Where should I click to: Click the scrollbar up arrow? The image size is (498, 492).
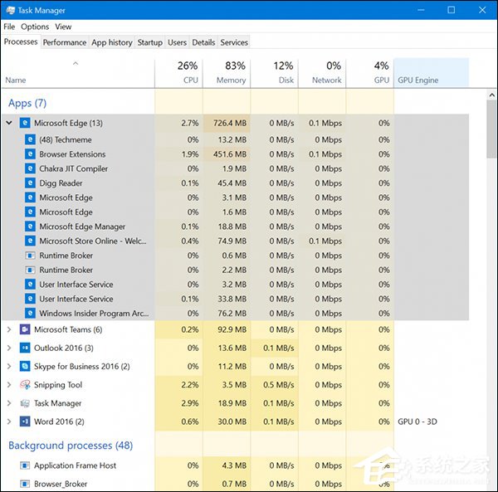pyautogui.click(x=491, y=95)
